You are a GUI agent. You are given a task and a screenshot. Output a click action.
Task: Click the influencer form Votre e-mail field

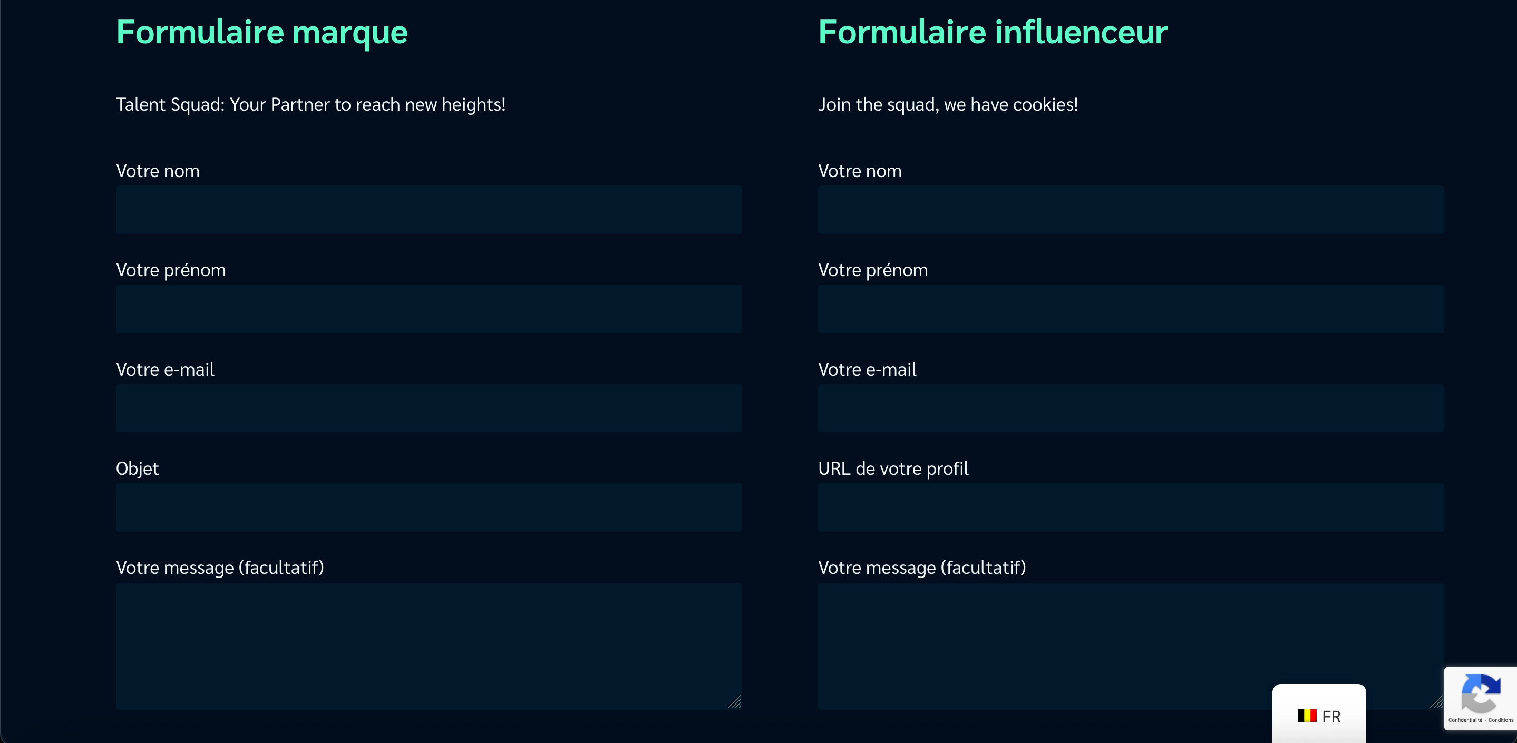[x=1130, y=408]
